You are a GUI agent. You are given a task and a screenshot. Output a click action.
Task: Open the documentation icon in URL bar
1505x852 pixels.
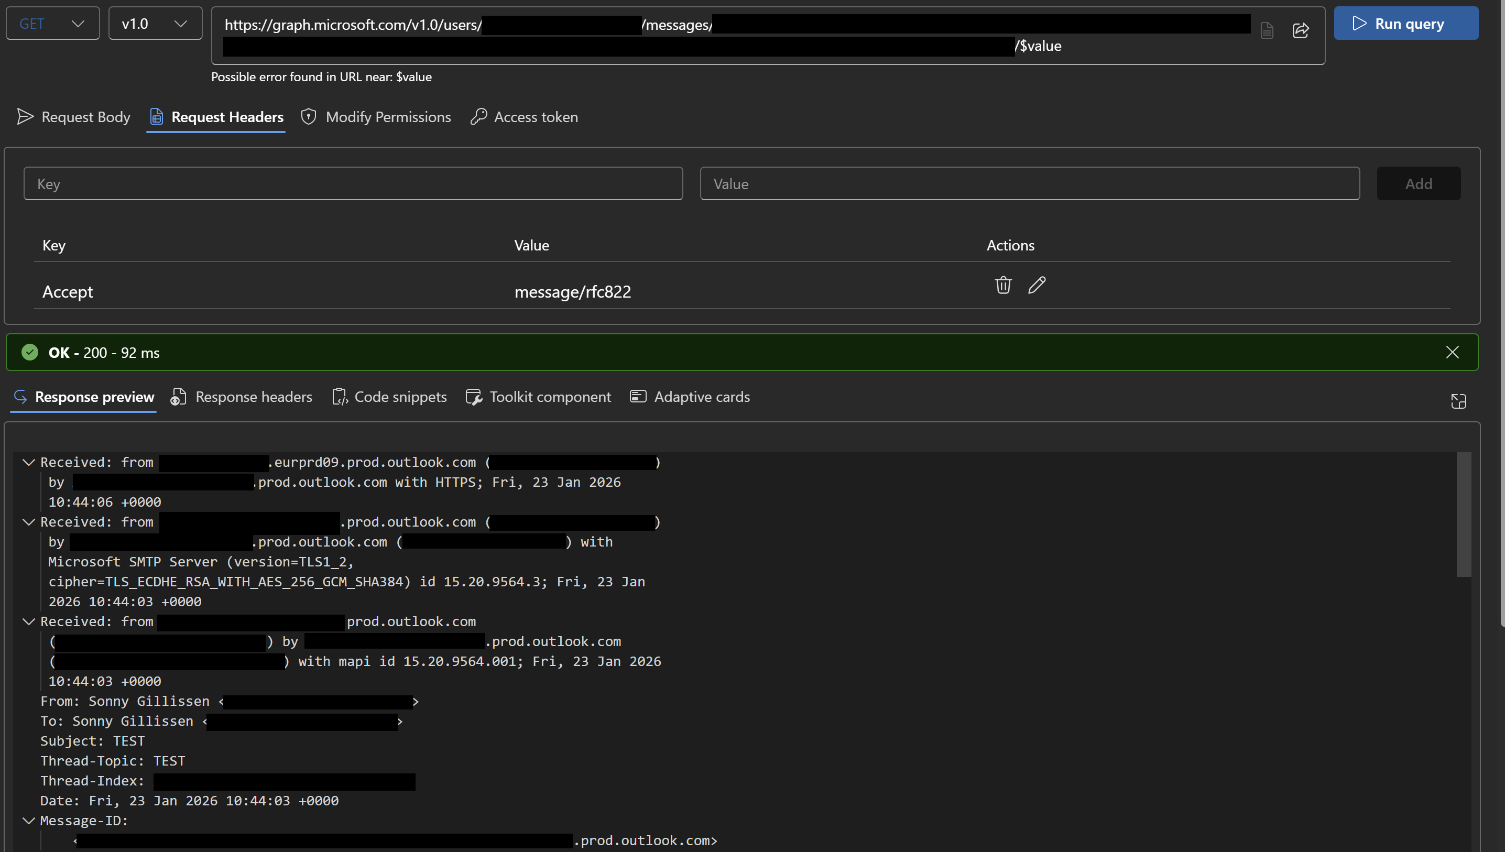click(1267, 30)
